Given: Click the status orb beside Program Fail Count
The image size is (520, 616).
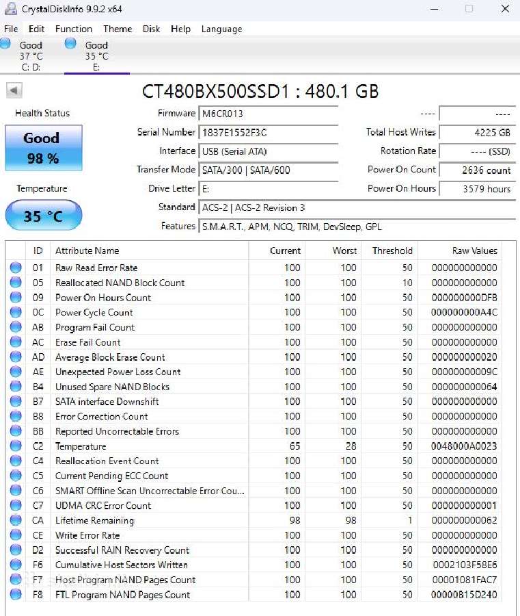Looking at the screenshot, I should [16, 327].
